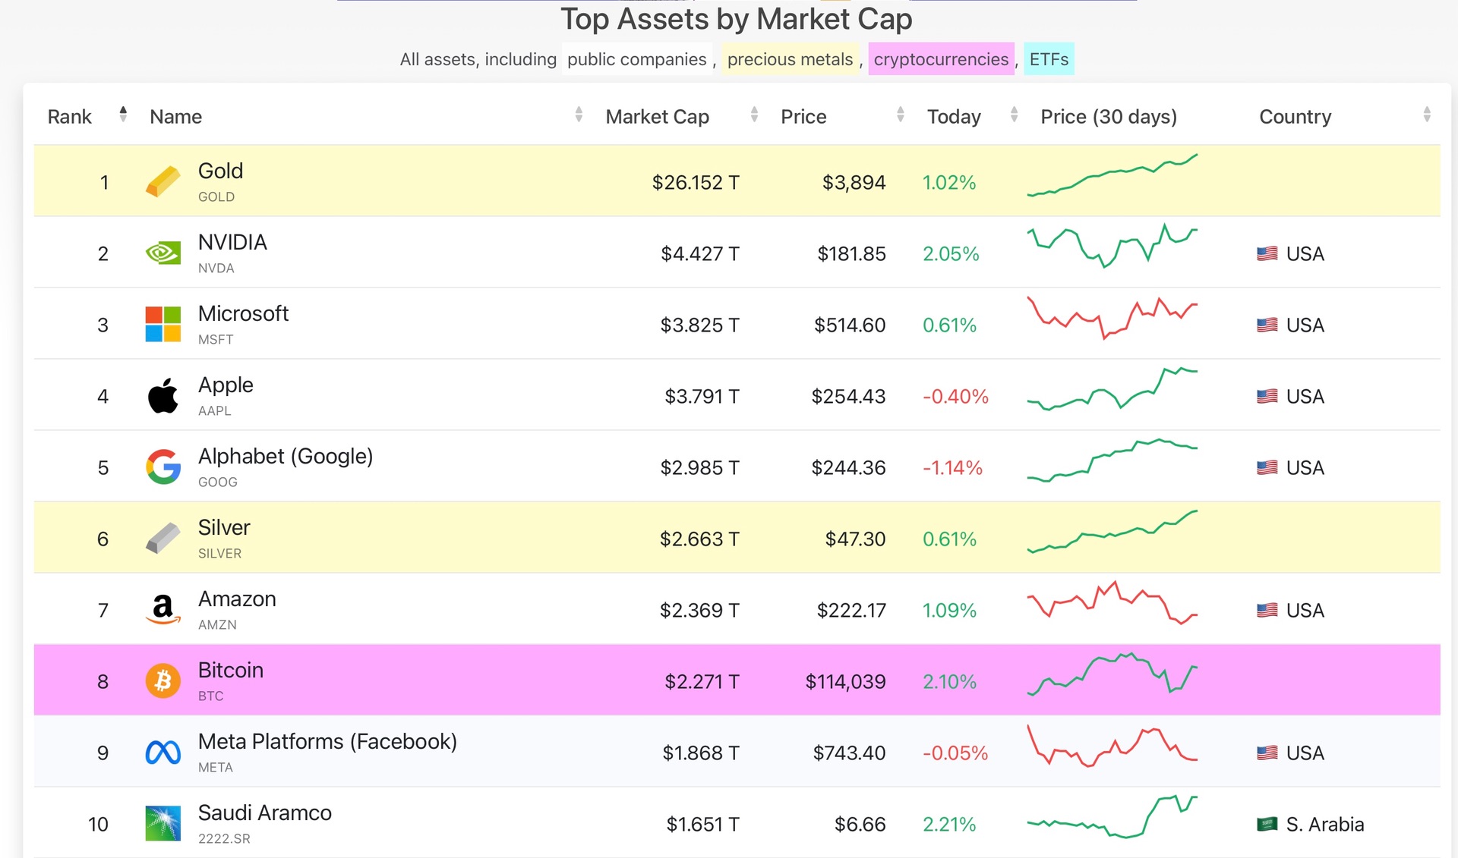Open the Saudi Aramco name link

(x=264, y=813)
